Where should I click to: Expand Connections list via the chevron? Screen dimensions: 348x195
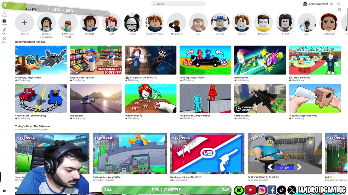click(39, 9)
